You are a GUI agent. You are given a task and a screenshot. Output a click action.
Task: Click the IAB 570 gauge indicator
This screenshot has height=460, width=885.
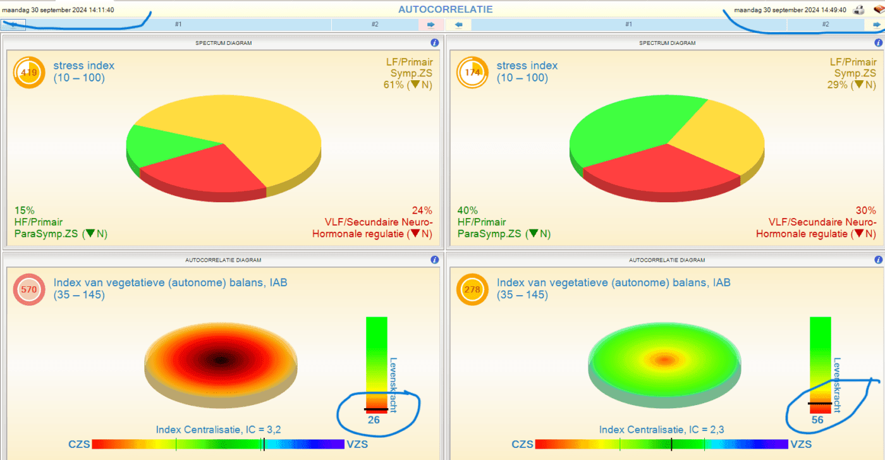(x=29, y=290)
